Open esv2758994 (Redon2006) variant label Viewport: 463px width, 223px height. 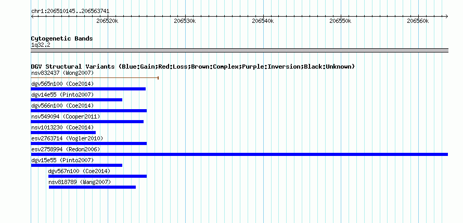(x=66, y=149)
